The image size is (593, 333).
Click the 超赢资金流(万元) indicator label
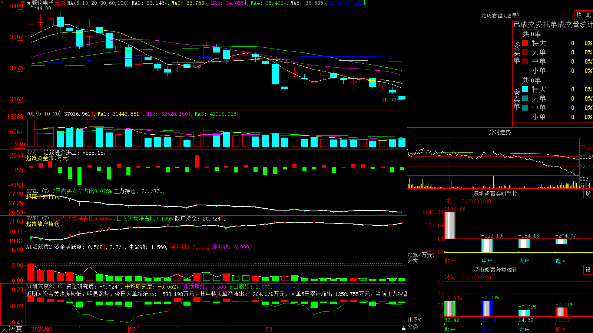pos(48,158)
